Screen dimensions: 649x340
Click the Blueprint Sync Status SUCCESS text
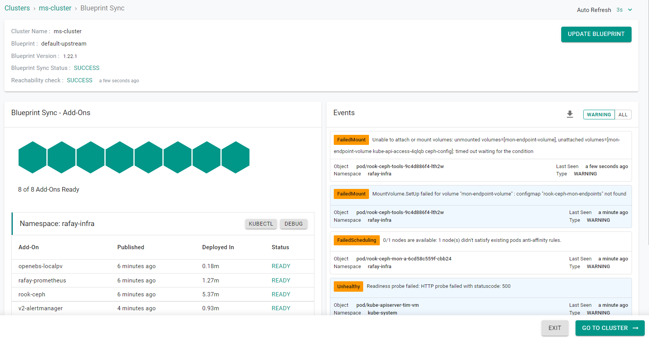(87, 68)
